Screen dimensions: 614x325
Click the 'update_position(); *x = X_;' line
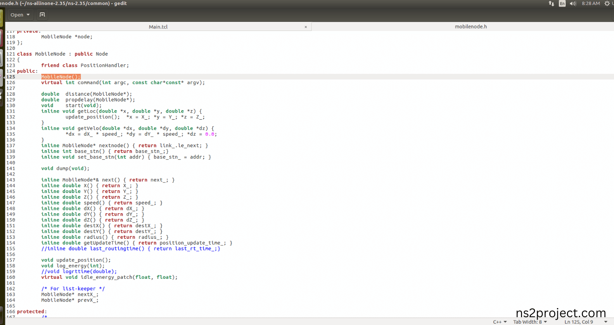(x=135, y=117)
